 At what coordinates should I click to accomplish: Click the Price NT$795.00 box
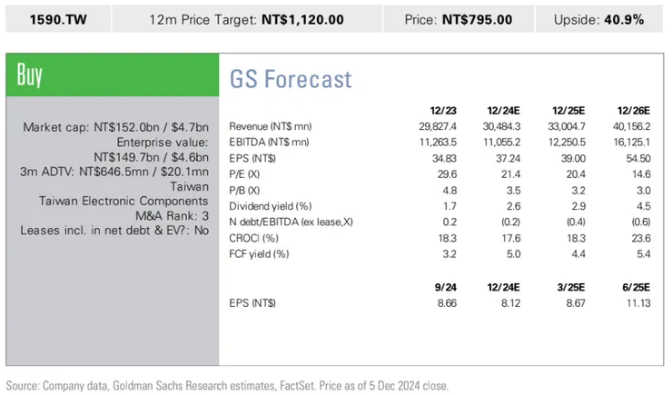click(459, 19)
